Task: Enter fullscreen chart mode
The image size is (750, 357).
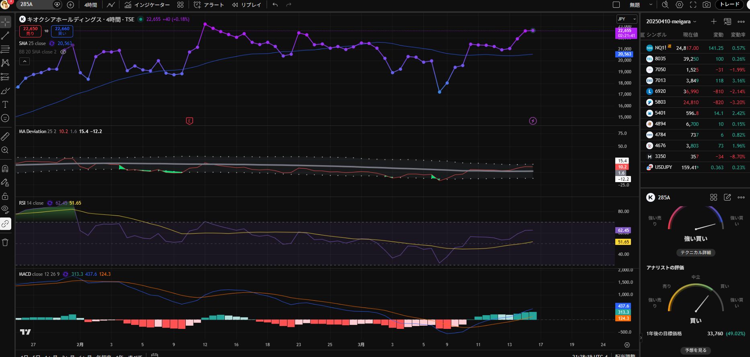Action: click(693, 5)
